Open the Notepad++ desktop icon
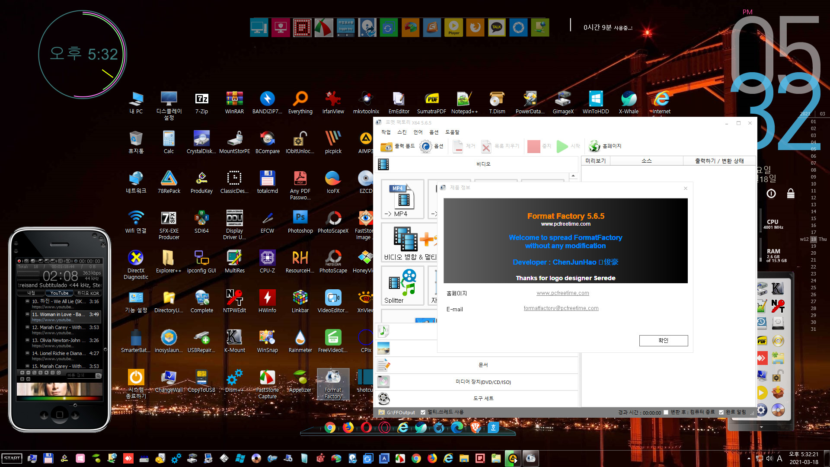Viewport: 830px width, 467px height. point(464,103)
